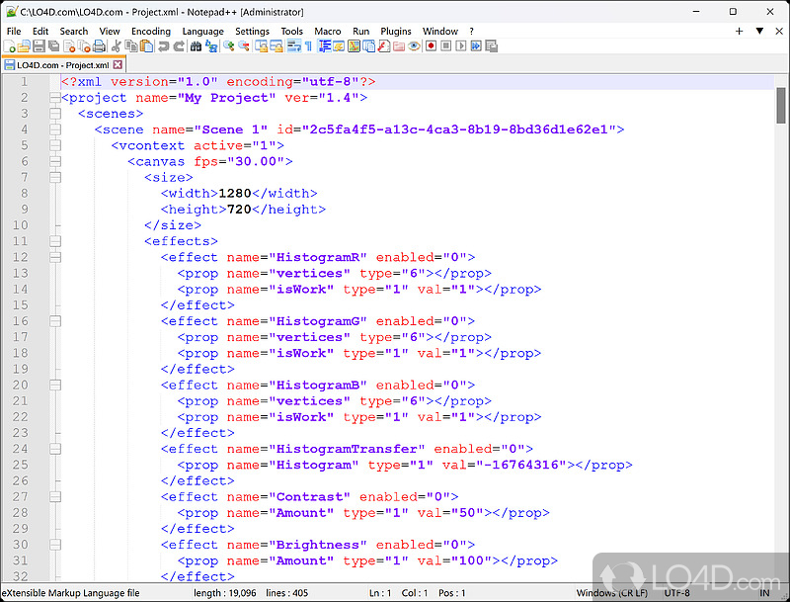Collapse the project node fold marker

click(54, 98)
